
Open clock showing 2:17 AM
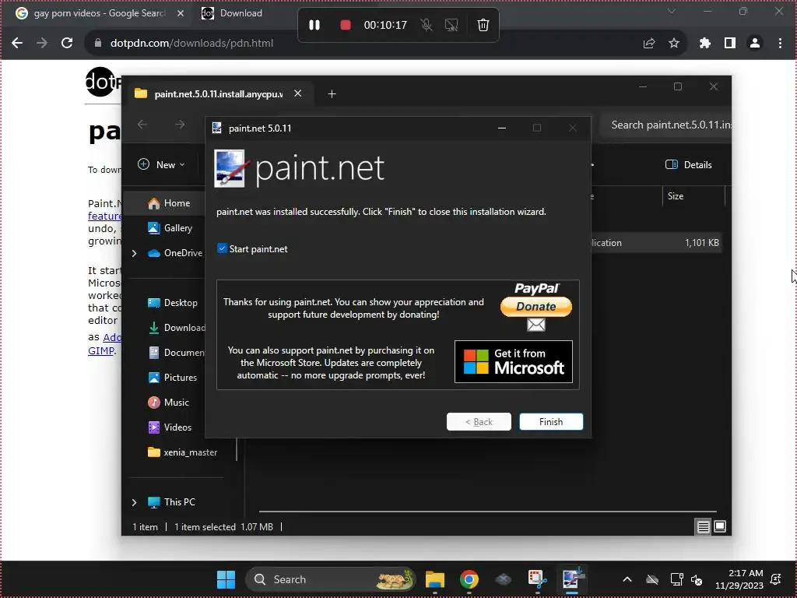click(x=739, y=579)
